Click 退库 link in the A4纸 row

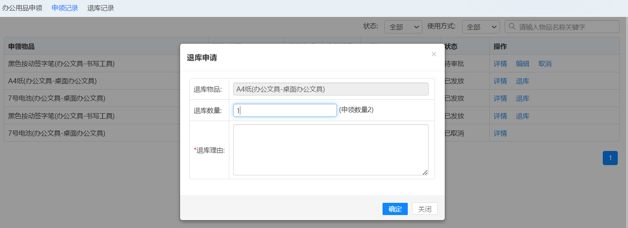click(522, 81)
